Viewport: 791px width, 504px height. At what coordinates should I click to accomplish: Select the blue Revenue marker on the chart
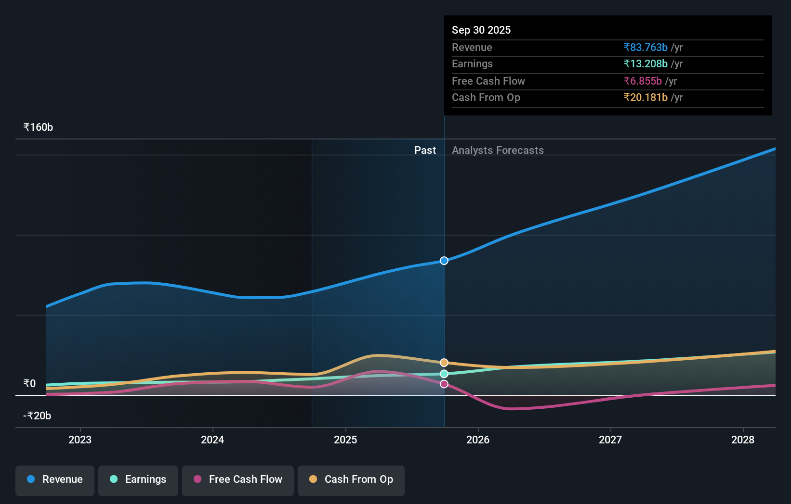(444, 261)
